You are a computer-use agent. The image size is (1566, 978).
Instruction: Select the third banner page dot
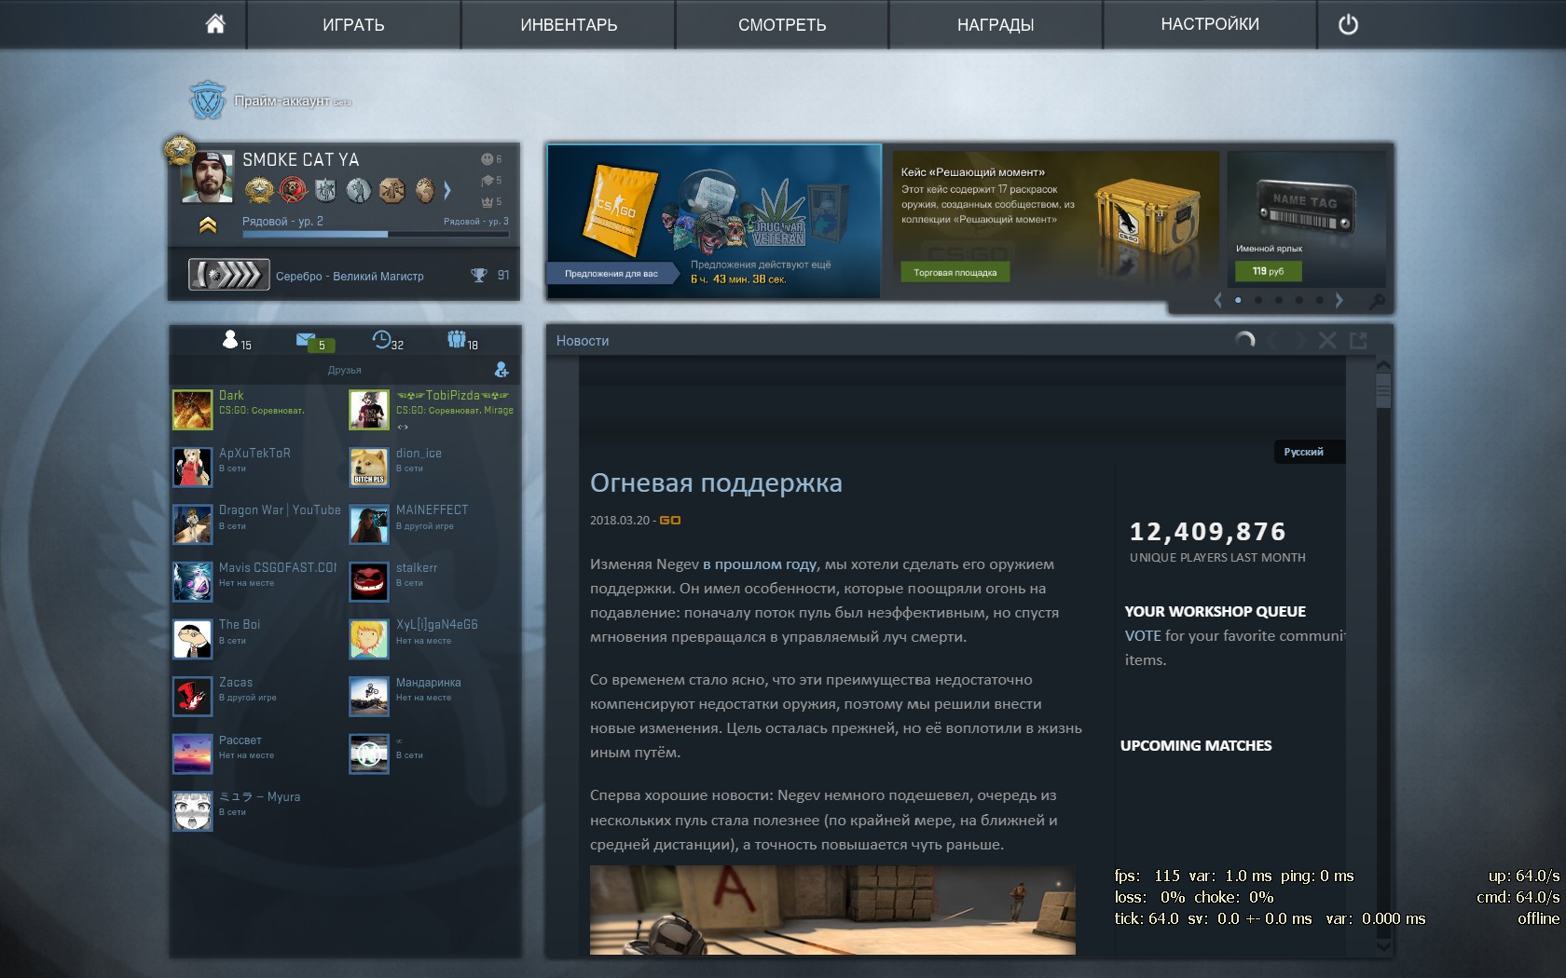pos(1279,300)
